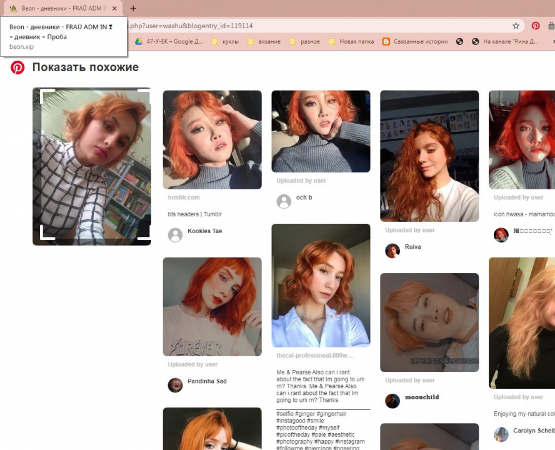Open the вязание bookmarks folder
The image size is (555, 450).
click(265, 42)
